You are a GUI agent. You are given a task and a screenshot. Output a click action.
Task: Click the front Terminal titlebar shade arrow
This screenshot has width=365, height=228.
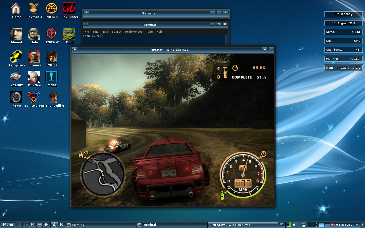[x=86, y=24]
